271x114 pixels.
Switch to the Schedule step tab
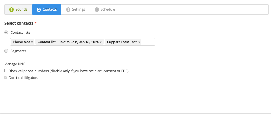coord(105,9)
